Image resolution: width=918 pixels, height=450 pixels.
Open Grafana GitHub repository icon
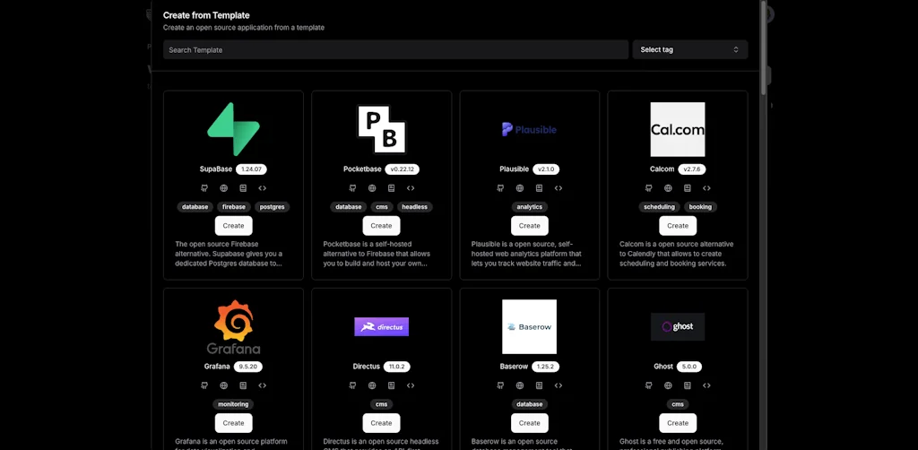[x=204, y=385]
